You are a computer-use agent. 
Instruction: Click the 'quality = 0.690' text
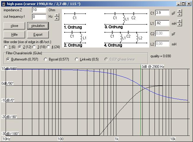click(161, 56)
